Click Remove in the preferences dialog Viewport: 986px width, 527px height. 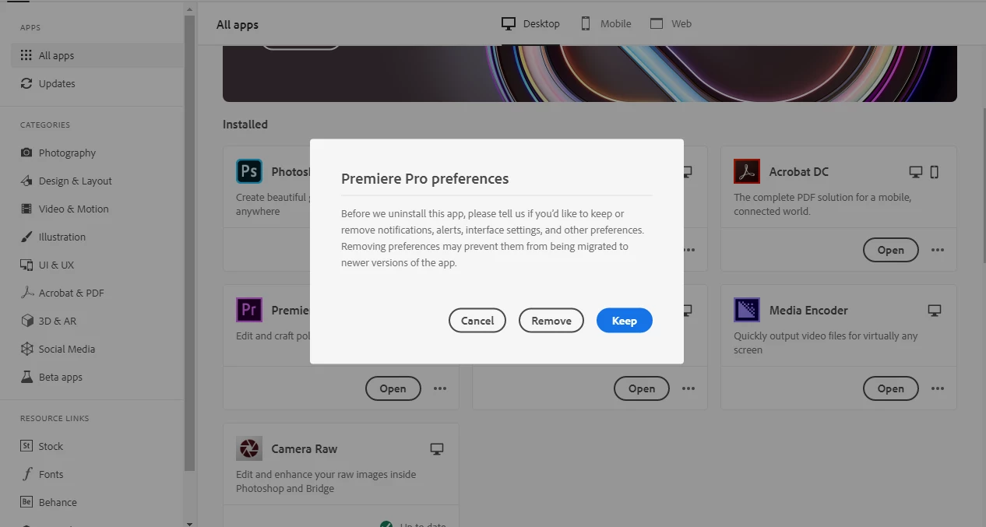tap(551, 321)
